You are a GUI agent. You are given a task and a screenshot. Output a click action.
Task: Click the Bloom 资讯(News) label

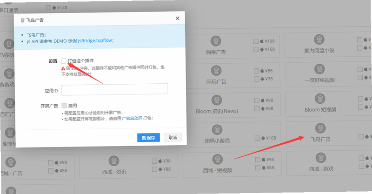point(217,111)
